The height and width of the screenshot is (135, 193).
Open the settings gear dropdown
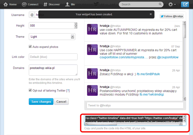coord(172,5)
